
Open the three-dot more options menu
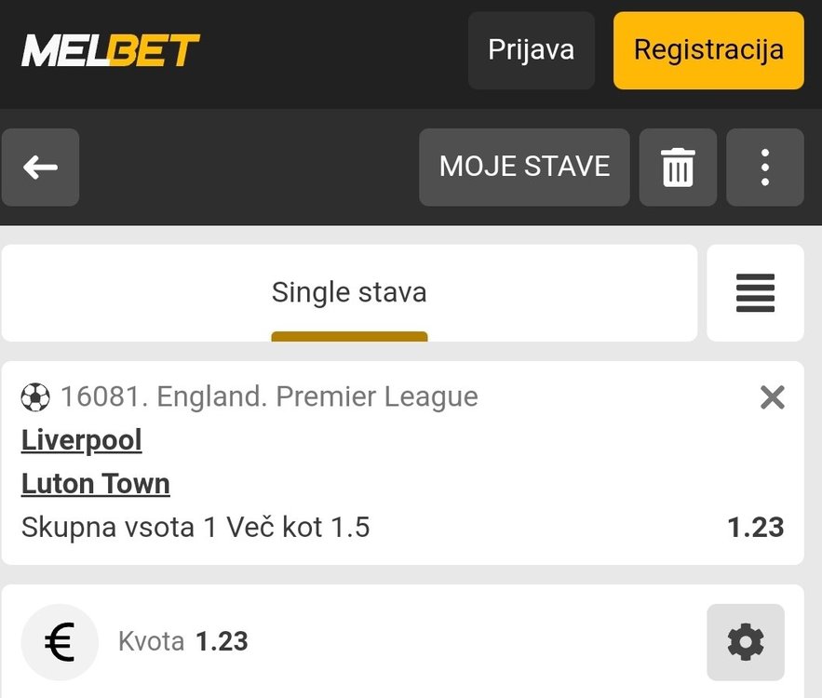click(x=764, y=168)
